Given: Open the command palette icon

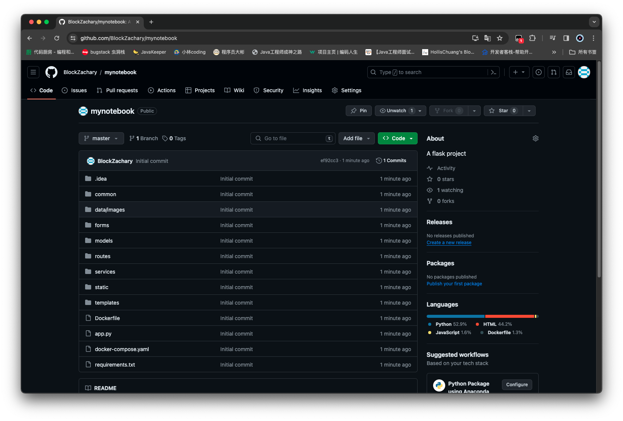Looking at the screenshot, I should click(x=493, y=72).
